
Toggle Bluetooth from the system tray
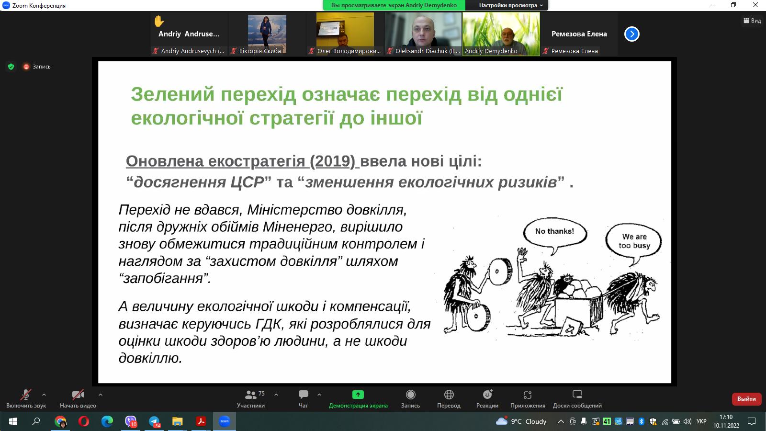pyautogui.click(x=641, y=422)
